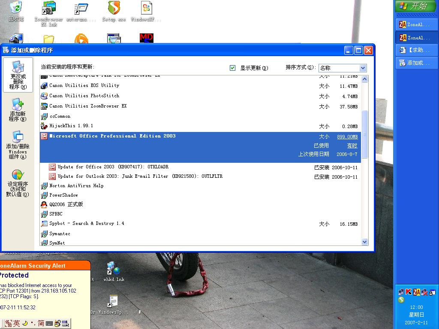Select HijackThis 1.99.1 row text
439x329 pixels.
click(x=71, y=126)
